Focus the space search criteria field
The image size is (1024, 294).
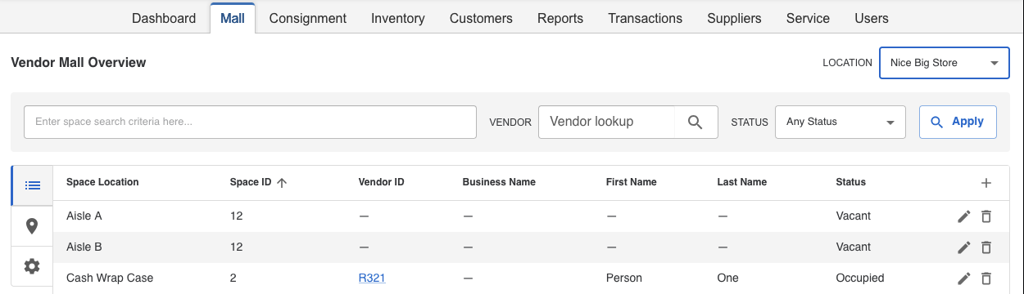click(250, 122)
